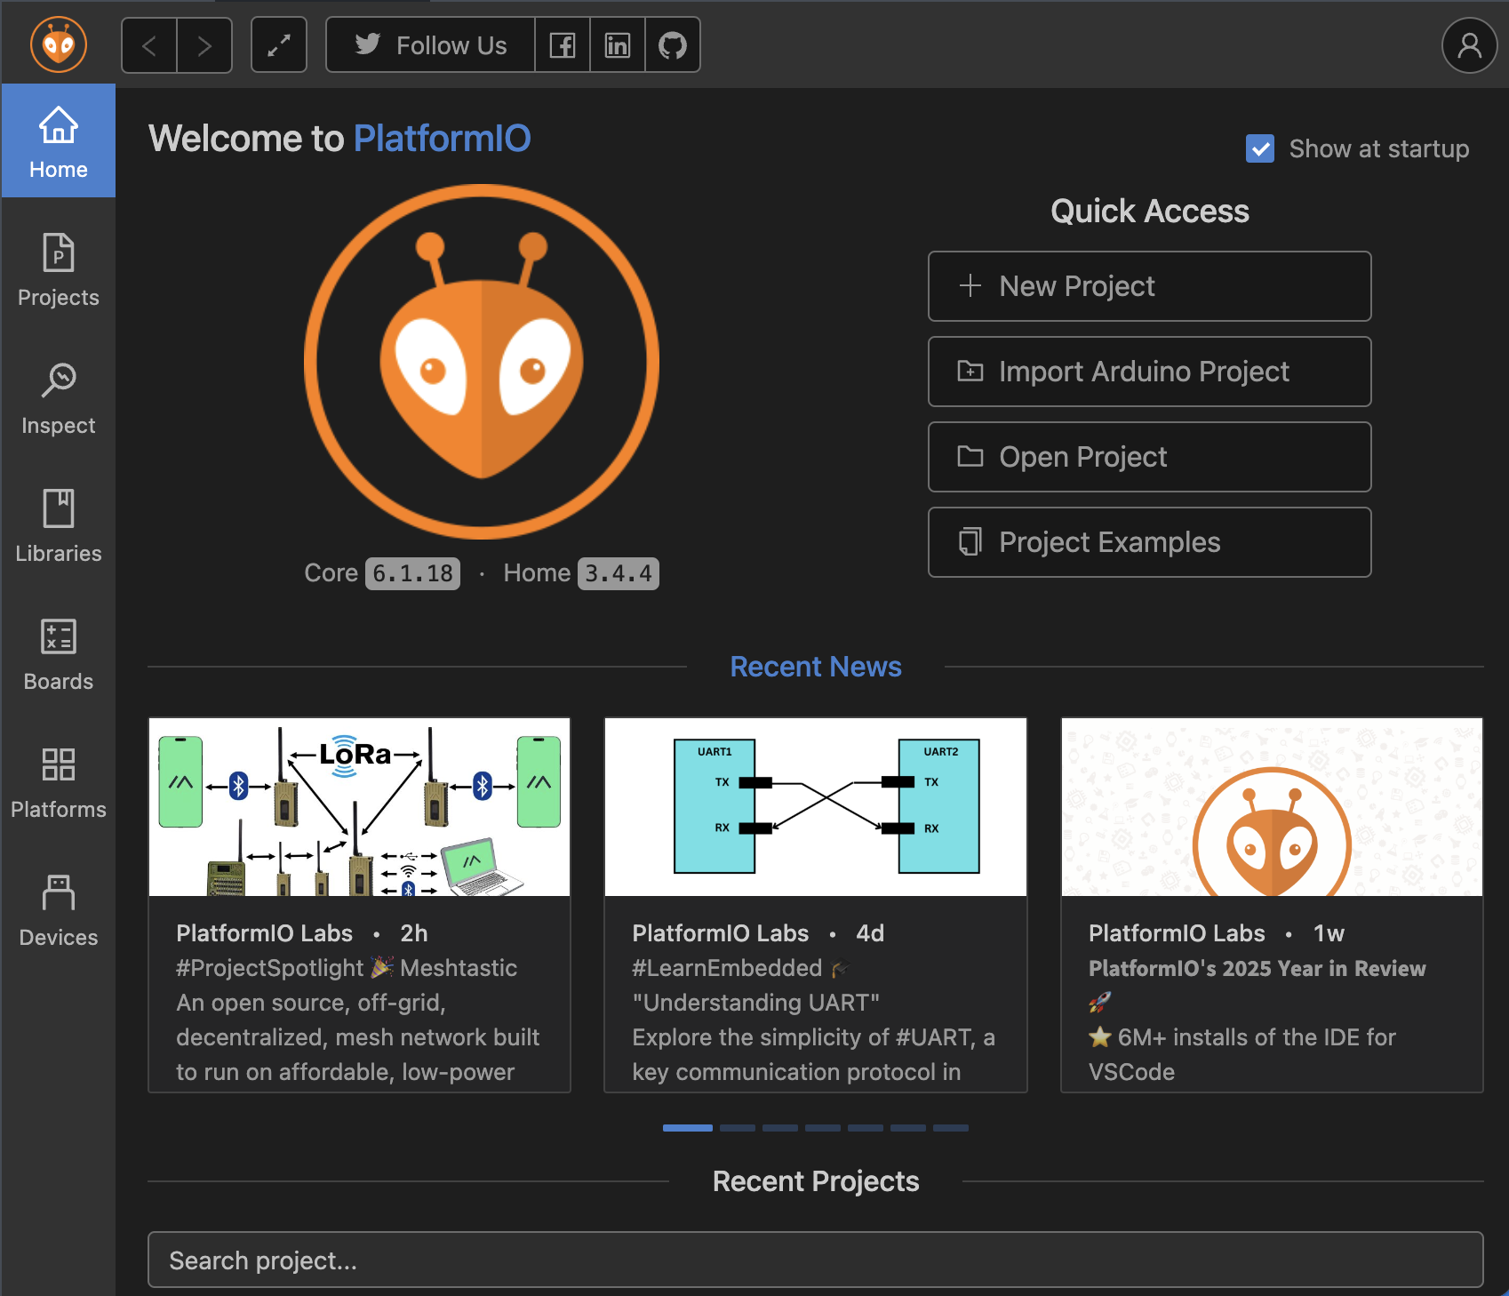Click the Search project input field
The width and height of the screenshot is (1509, 1296).
coord(815,1260)
